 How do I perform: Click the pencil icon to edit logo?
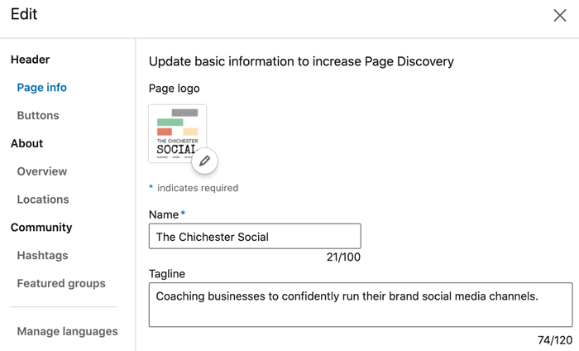[204, 161]
